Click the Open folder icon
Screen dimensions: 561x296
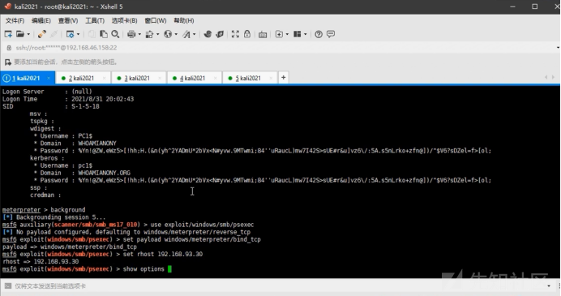[x=20, y=34]
